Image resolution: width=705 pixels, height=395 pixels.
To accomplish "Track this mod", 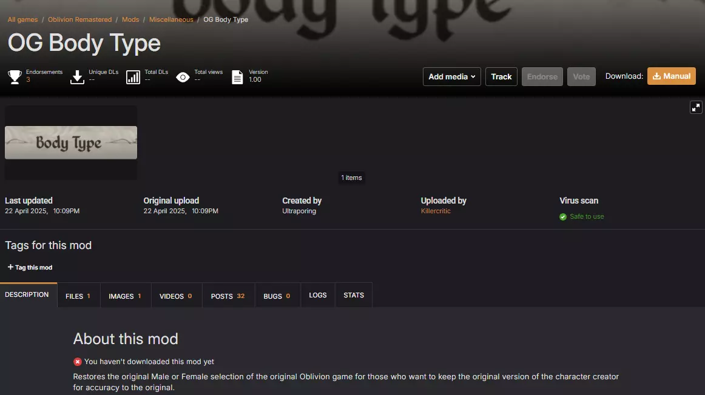I will pos(501,77).
